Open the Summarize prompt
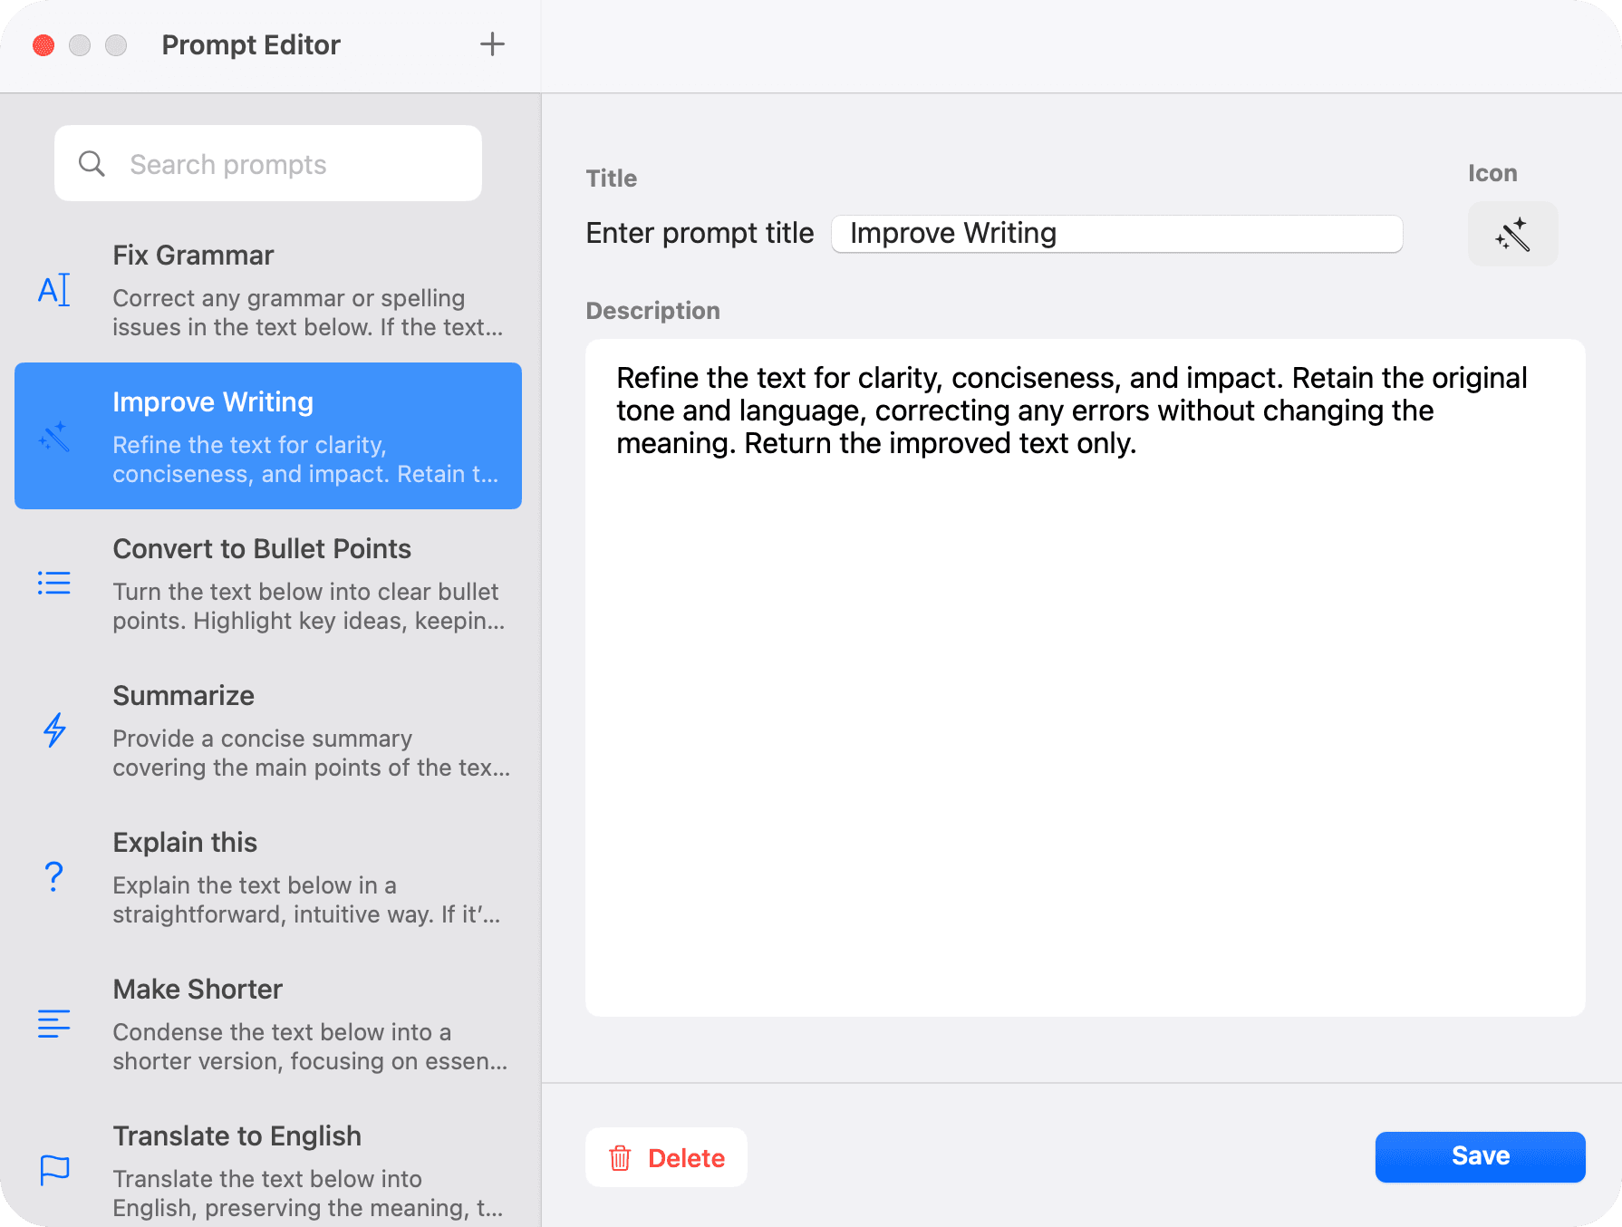This screenshot has width=1622, height=1227. point(272,730)
